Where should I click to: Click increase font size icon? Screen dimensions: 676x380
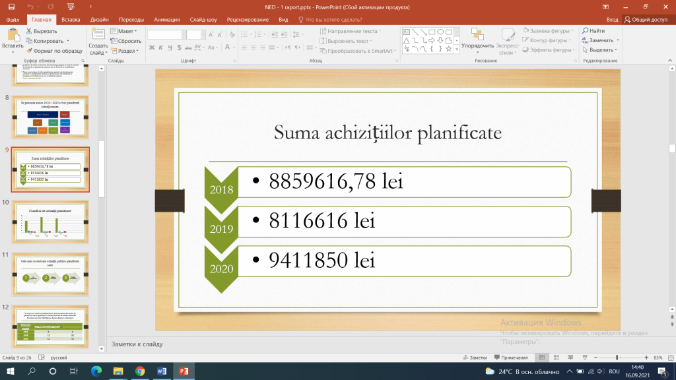(211, 34)
